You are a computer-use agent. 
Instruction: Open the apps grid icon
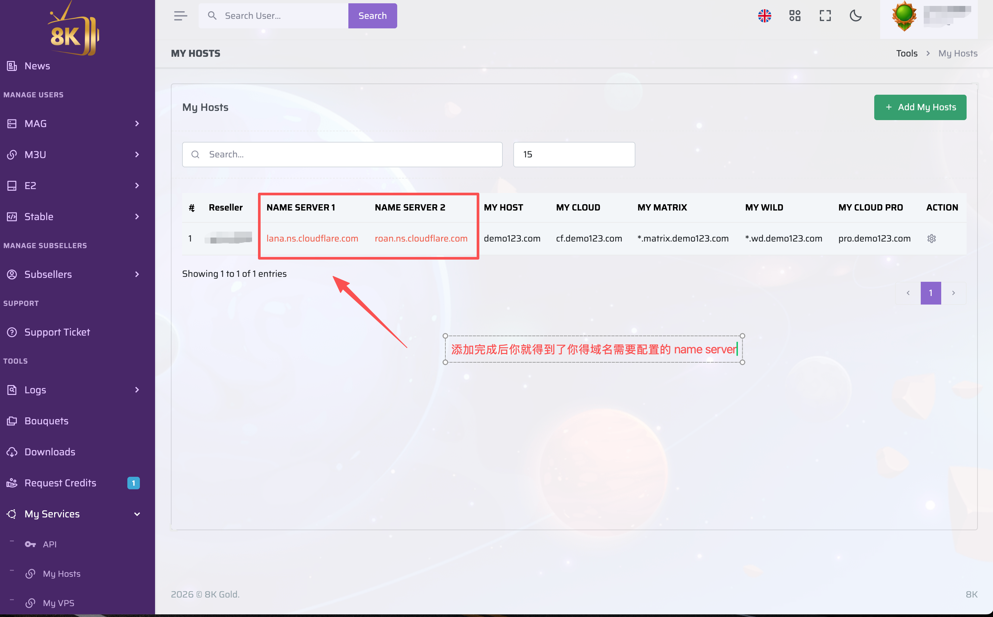[x=795, y=16]
